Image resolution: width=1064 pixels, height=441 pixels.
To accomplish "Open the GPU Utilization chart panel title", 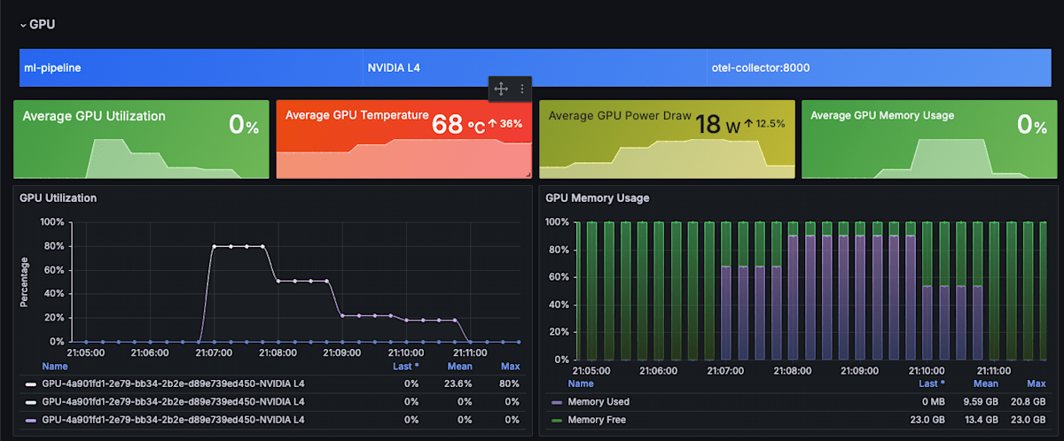I will click(59, 198).
